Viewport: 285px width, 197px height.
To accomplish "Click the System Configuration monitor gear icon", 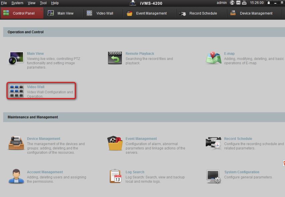I will pos(213,177).
